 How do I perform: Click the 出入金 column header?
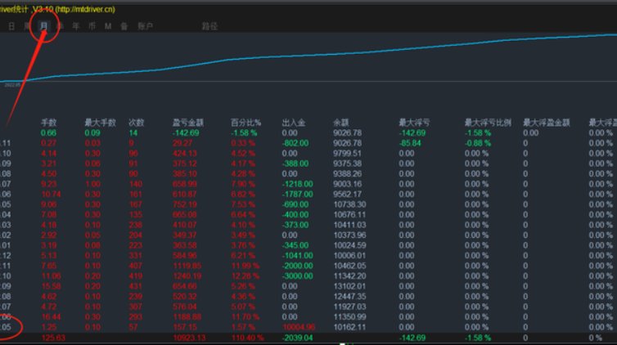click(294, 123)
